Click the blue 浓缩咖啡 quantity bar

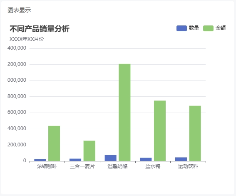40,160
